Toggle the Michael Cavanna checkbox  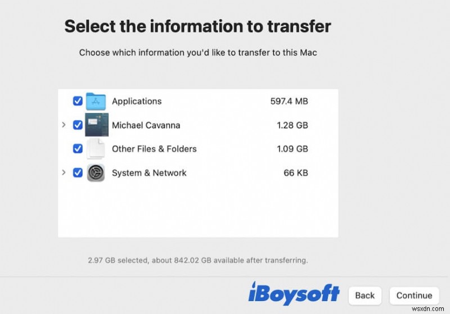(x=78, y=125)
